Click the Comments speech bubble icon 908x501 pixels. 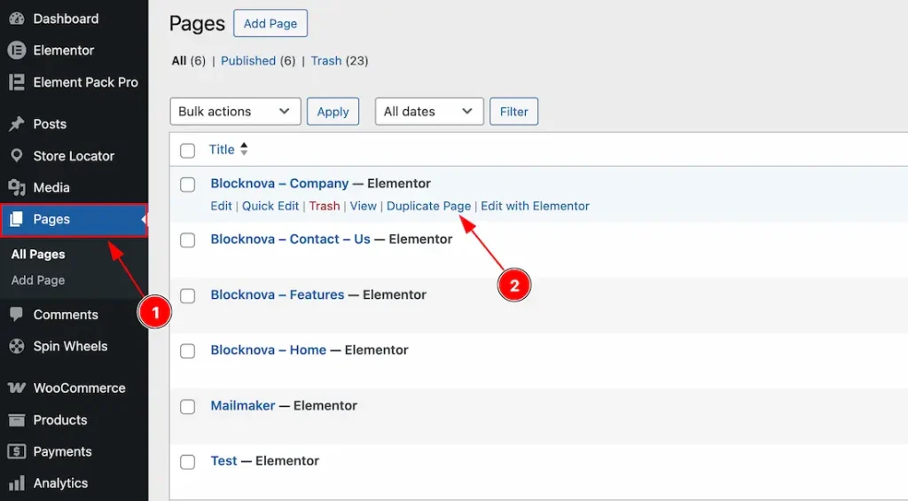(16, 315)
